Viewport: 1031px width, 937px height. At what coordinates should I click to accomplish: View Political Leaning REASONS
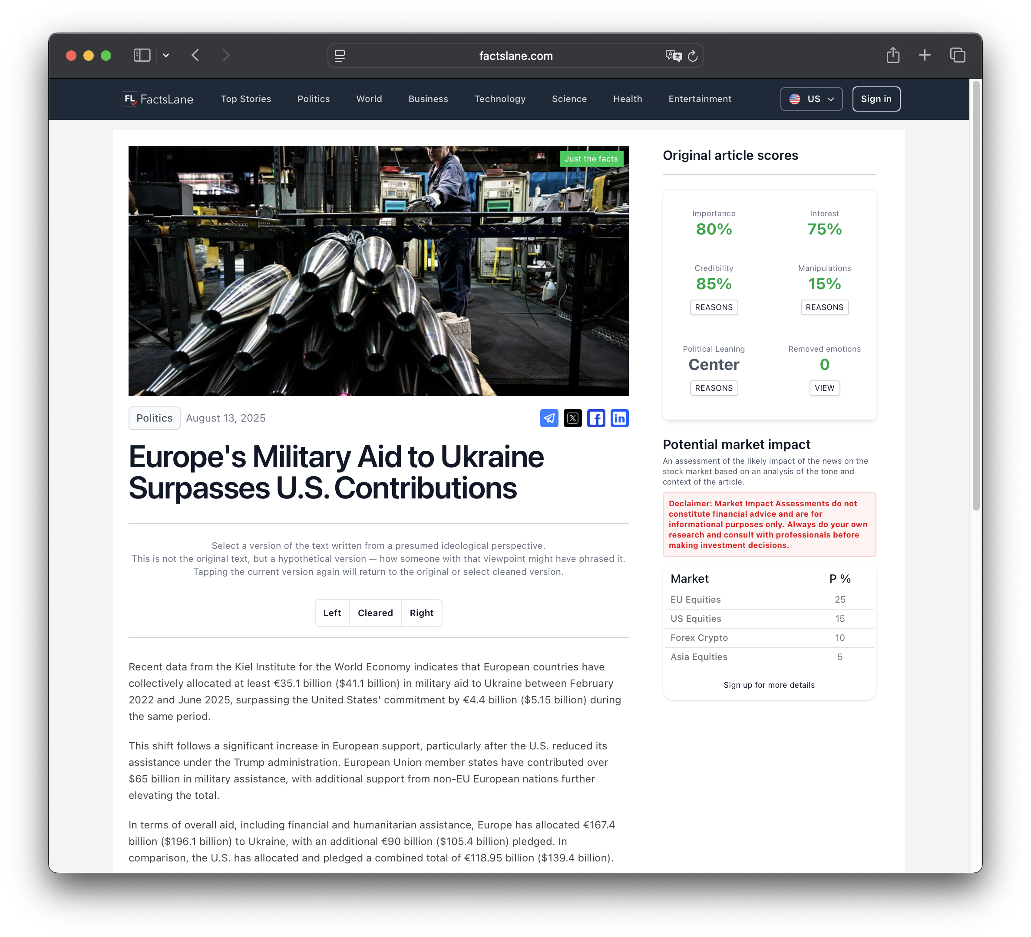[x=714, y=388]
